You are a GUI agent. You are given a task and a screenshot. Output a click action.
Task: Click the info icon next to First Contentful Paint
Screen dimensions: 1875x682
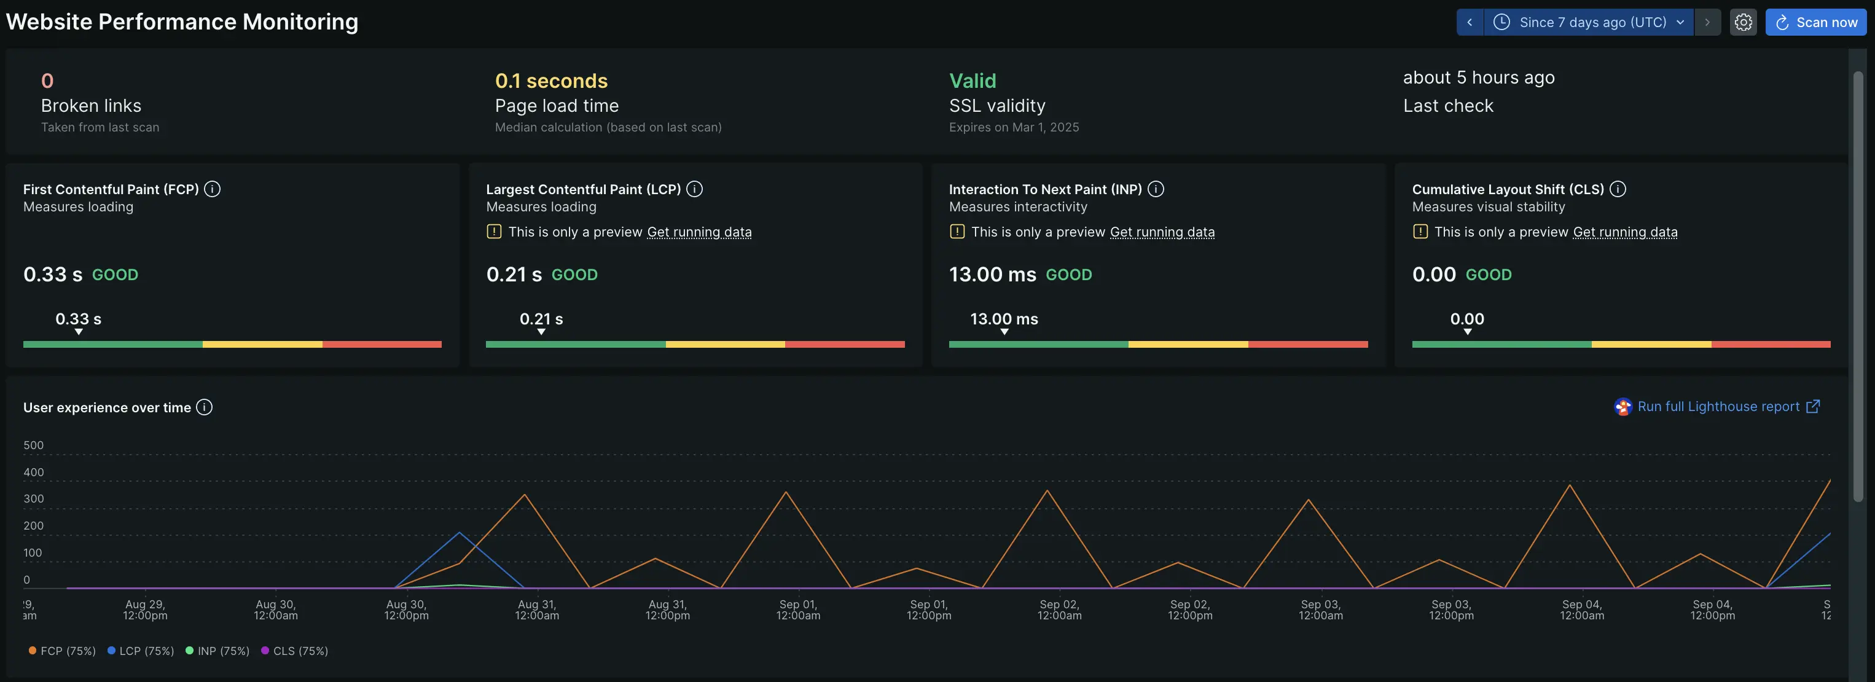coord(212,189)
